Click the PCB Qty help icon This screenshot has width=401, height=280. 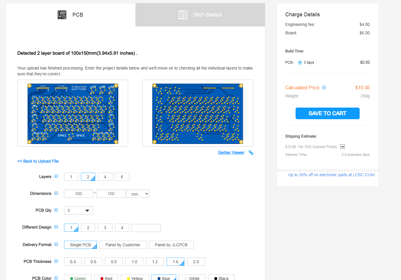(56, 210)
